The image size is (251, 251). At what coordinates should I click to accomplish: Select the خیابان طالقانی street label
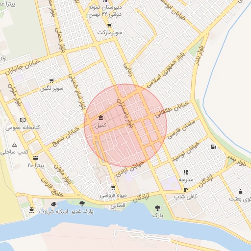(172, 109)
